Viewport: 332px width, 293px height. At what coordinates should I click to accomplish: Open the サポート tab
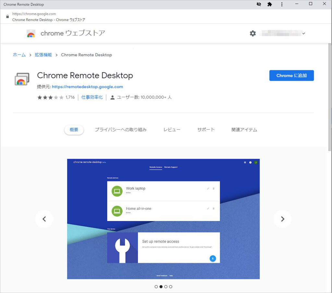coord(206,130)
